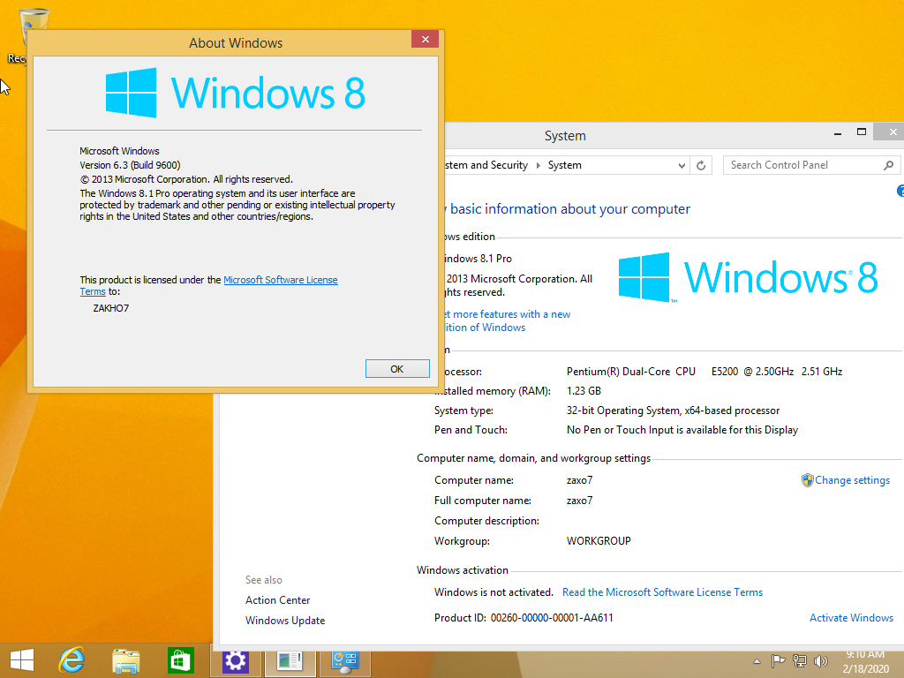Launch Internet Explorer from the taskbar
This screenshot has height=678, width=904.
[72, 660]
